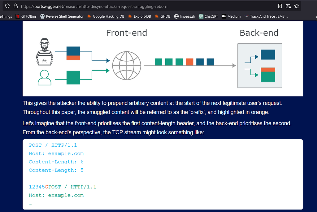The height and width of the screenshot is (212, 317).
Task: Open the GHDB bookmark
Action: coord(163,16)
